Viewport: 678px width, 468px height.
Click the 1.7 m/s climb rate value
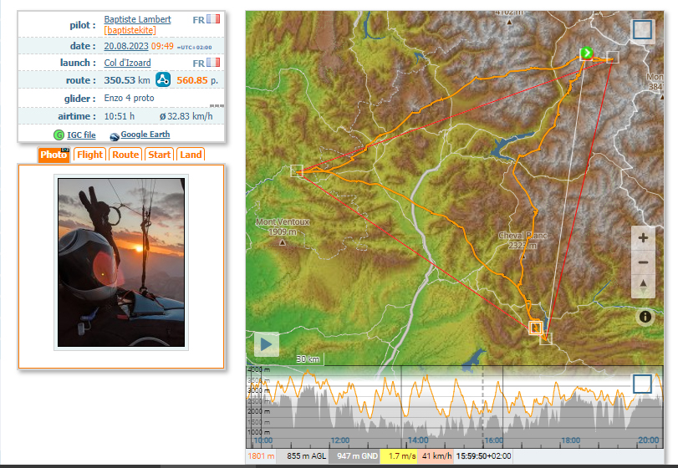tap(401, 456)
